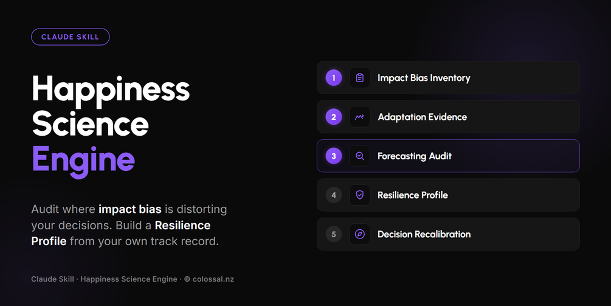Select the purple step 3 number badge
611x306 pixels.
tap(334, 156)
